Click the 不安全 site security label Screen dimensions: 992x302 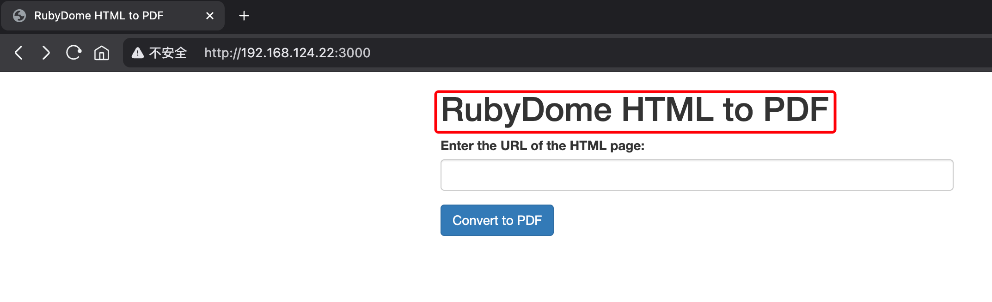pos(168,53)
